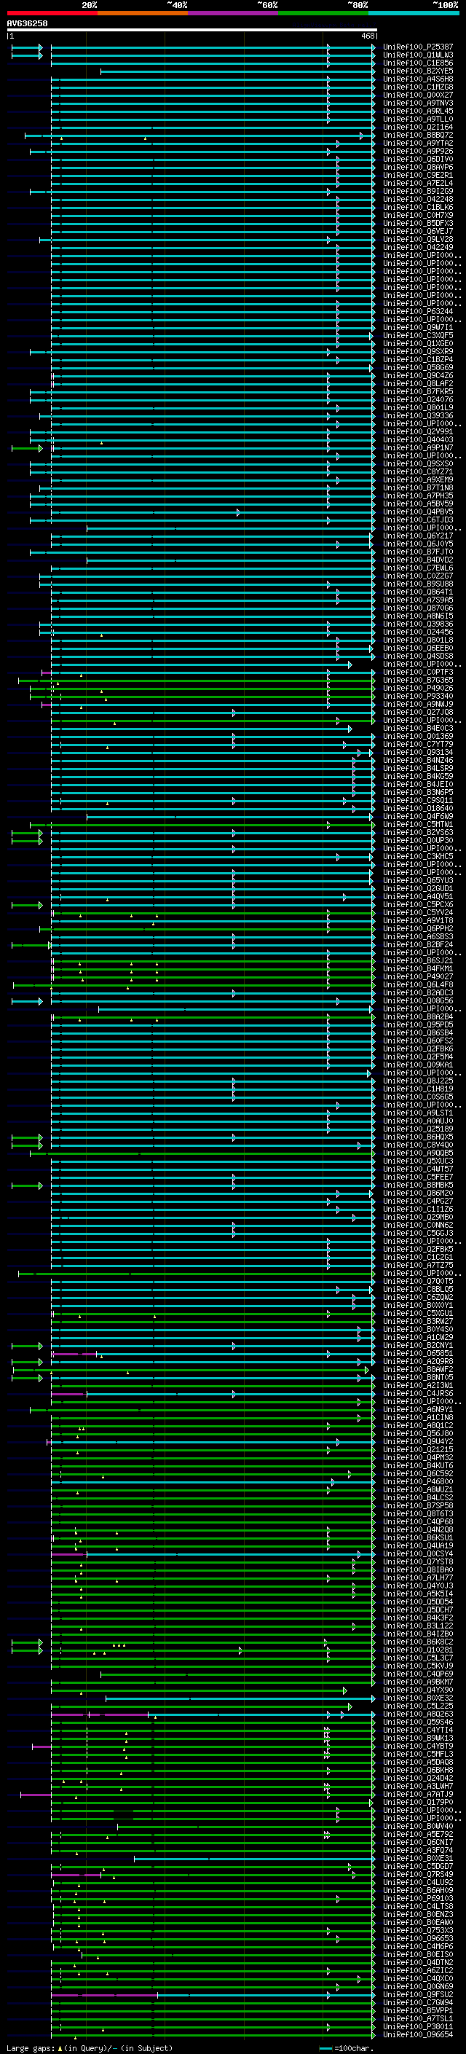Click the query end position 468
This screenshot has height=2054, width=466.
coord(368,36)
